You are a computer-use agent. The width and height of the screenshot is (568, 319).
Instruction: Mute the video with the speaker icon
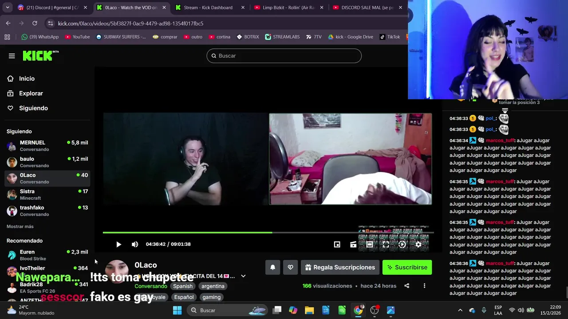[x=135, y=244]
